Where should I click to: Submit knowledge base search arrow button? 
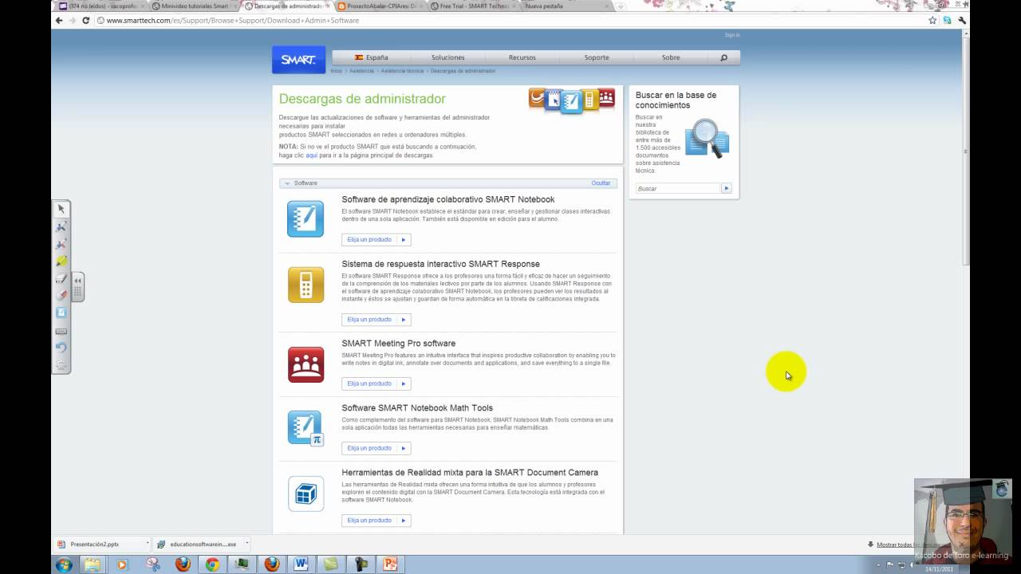[x=726, y=188]
